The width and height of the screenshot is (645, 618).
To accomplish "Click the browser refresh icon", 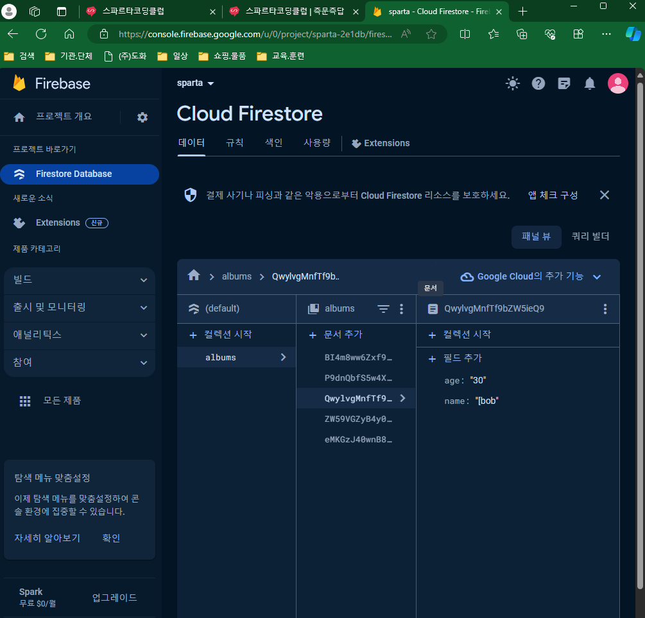I will pos(41,34).
